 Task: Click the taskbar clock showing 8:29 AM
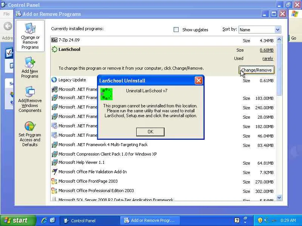(x=288, y=220)
